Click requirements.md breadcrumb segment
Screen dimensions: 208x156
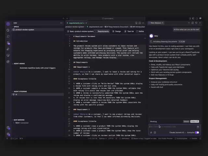tap(95, 27)
